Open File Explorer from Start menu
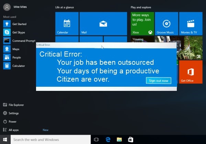 tap(13, 105)
